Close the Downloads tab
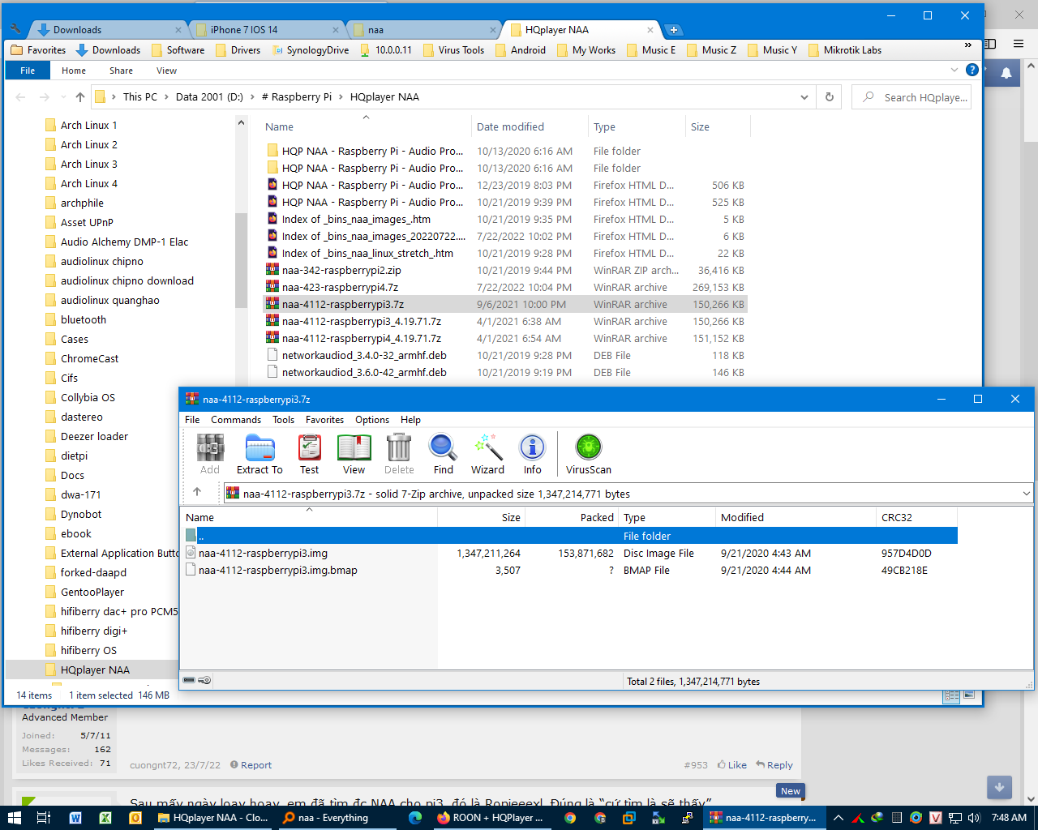 coord(178,30)
